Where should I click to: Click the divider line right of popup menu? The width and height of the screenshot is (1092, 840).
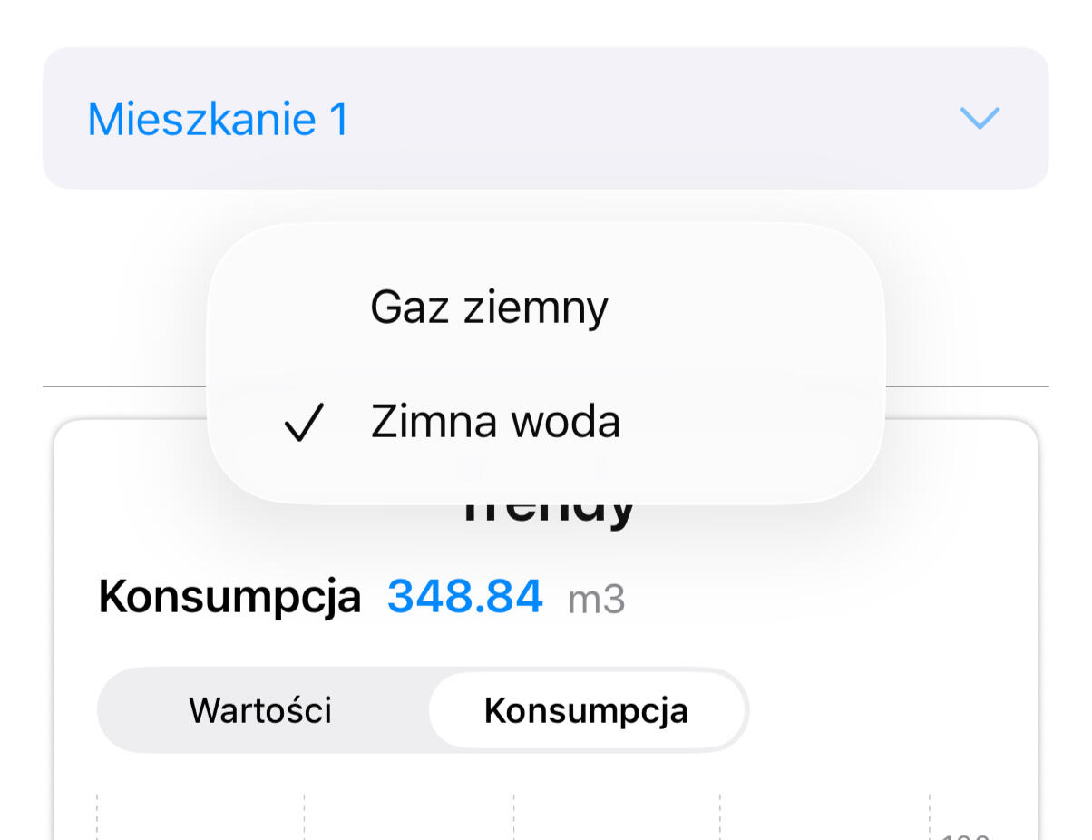[x=967, y=386]
